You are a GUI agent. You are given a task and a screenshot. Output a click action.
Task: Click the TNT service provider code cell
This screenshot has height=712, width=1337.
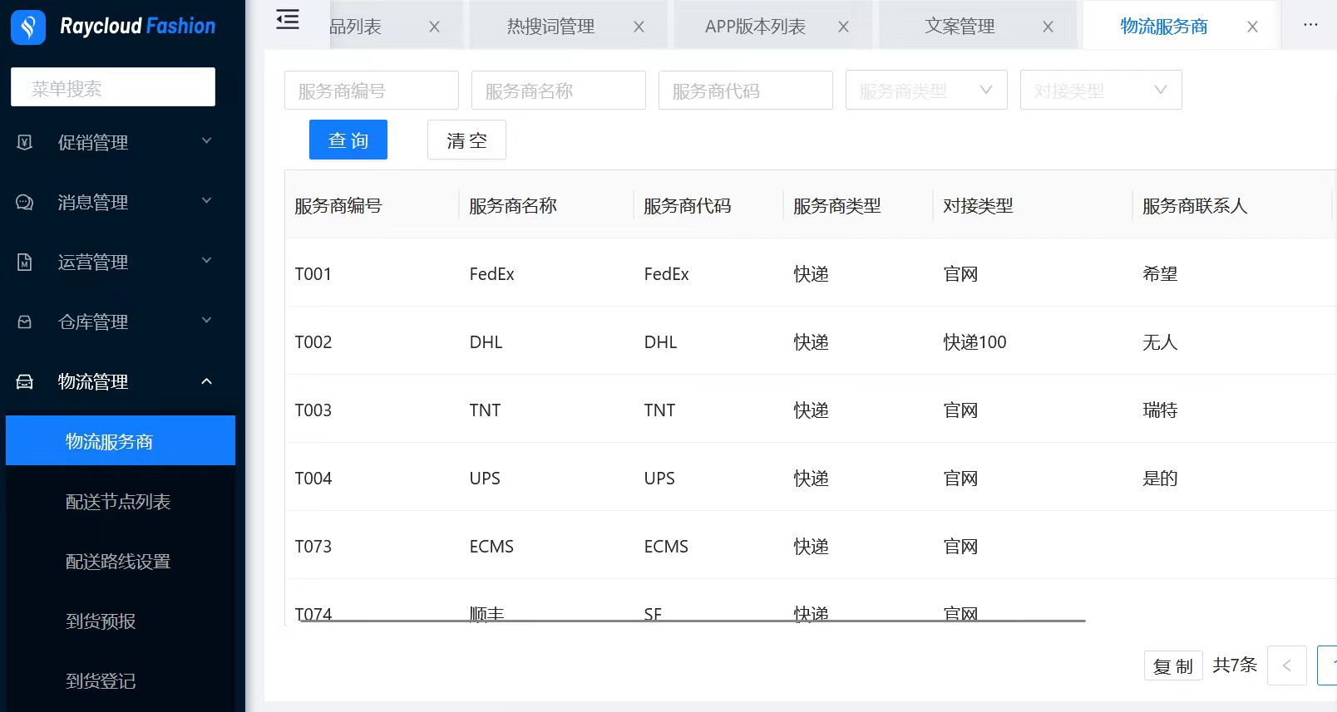tap(659, 410)
